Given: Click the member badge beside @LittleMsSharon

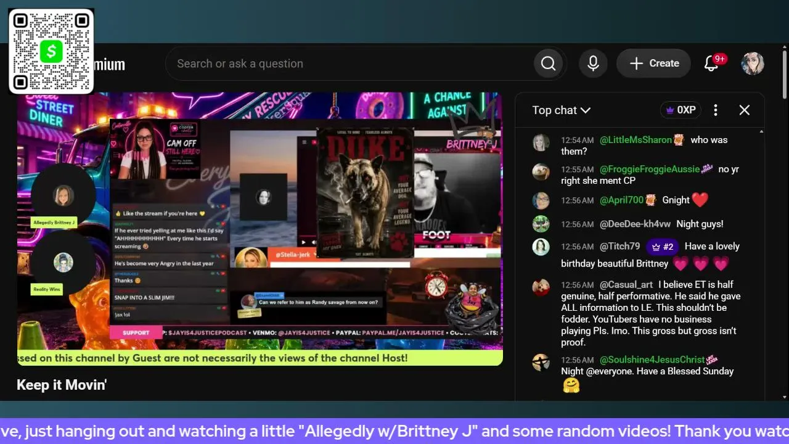Looking at the screenshot, I should 679,139.
